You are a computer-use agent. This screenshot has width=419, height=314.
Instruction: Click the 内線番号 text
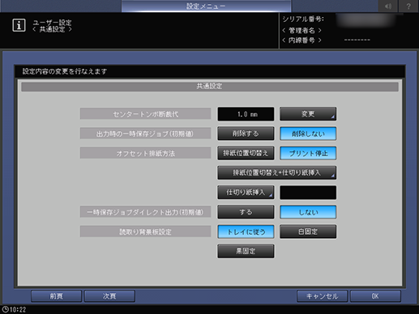[x=301, y=40]
